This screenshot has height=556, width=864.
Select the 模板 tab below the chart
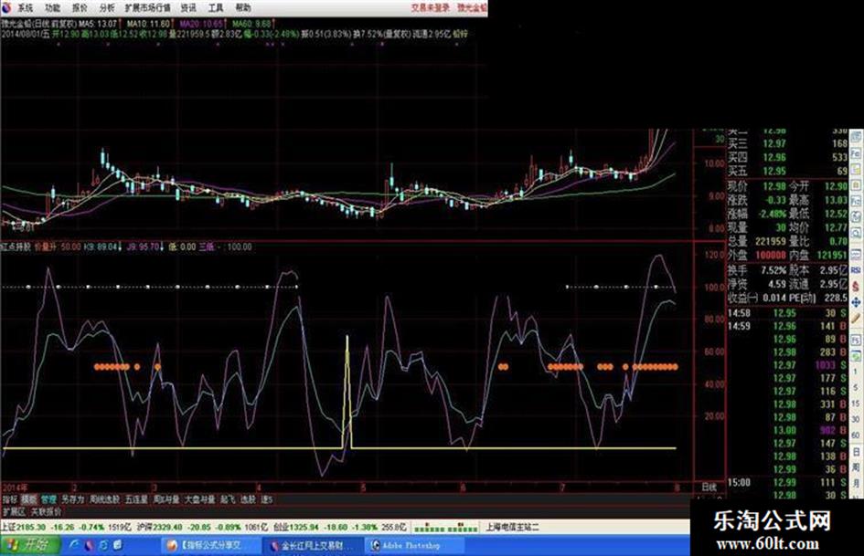[x=28, y=499]
